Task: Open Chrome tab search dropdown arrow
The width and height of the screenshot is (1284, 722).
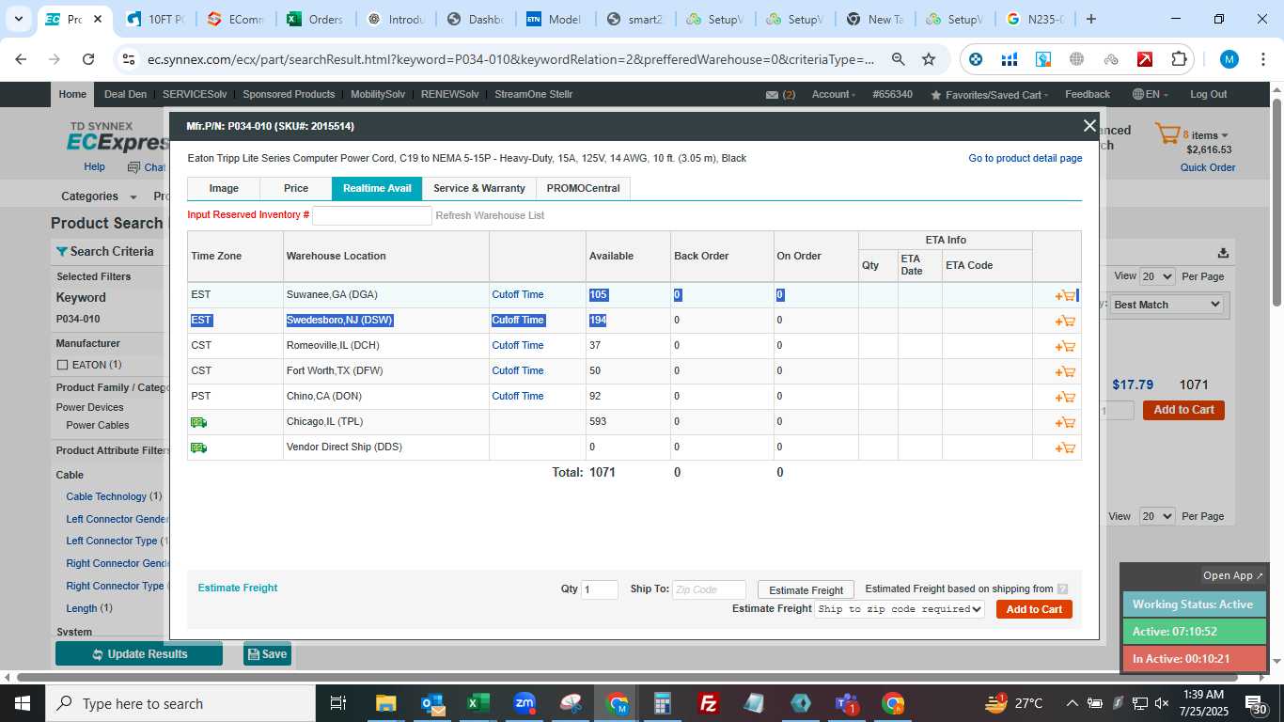Action: click(18, 19)
